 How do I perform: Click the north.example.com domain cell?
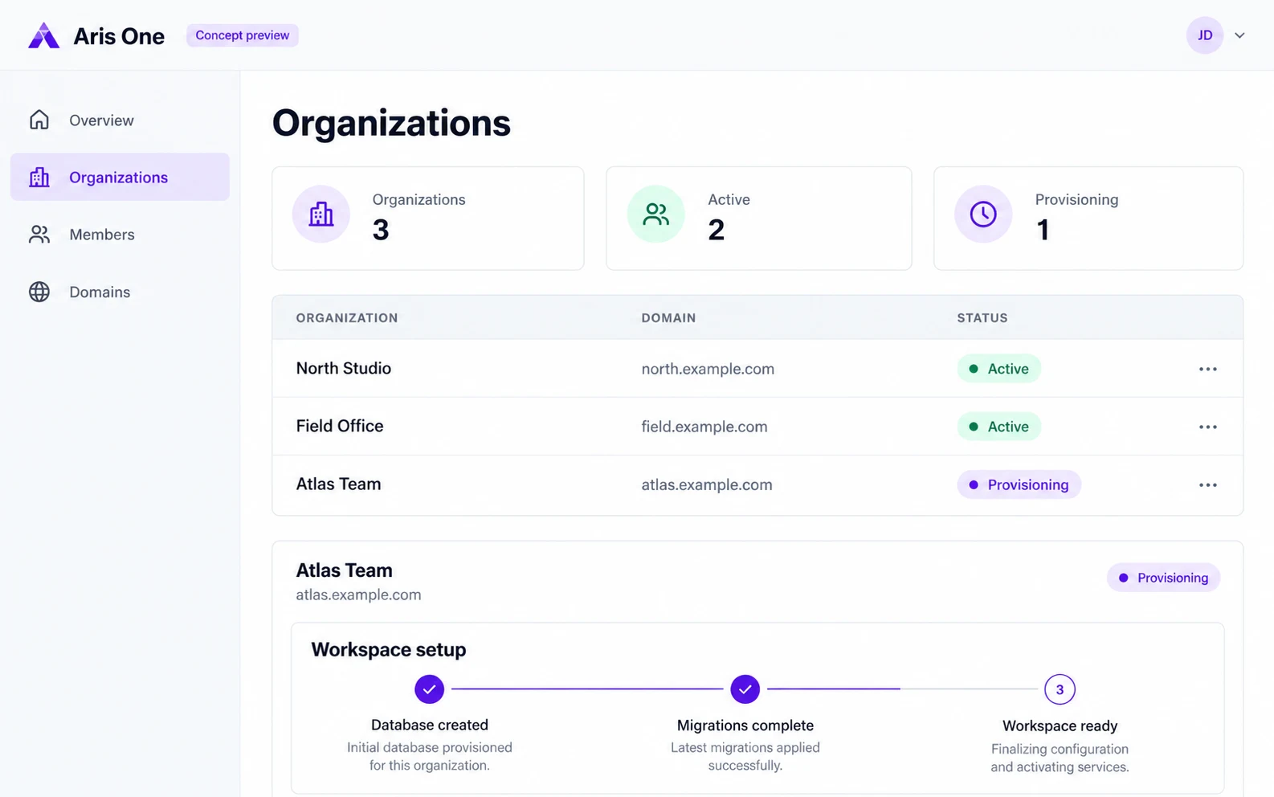point(708,369)
